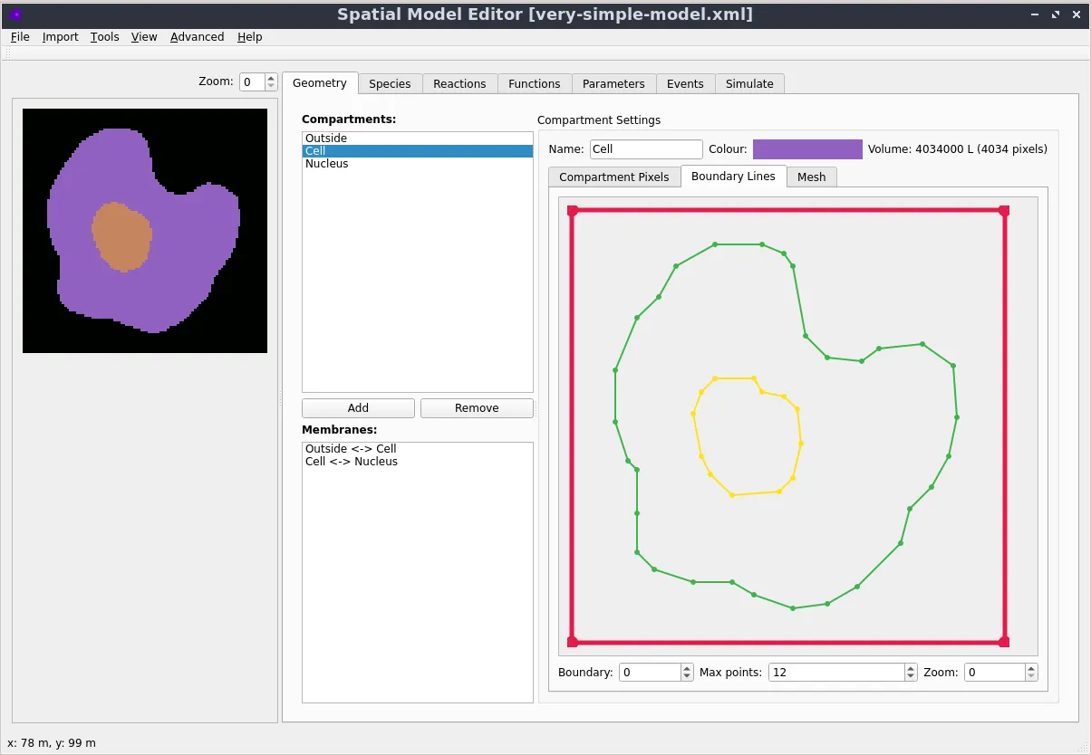Click the Volume readout text

[x=958, y=149]
